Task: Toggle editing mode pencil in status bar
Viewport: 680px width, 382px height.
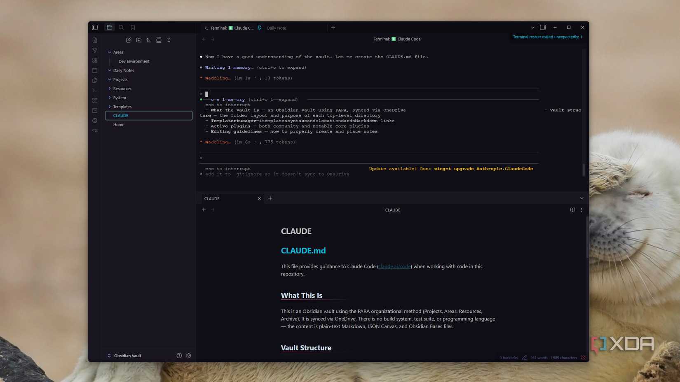Action: (524, 358)
